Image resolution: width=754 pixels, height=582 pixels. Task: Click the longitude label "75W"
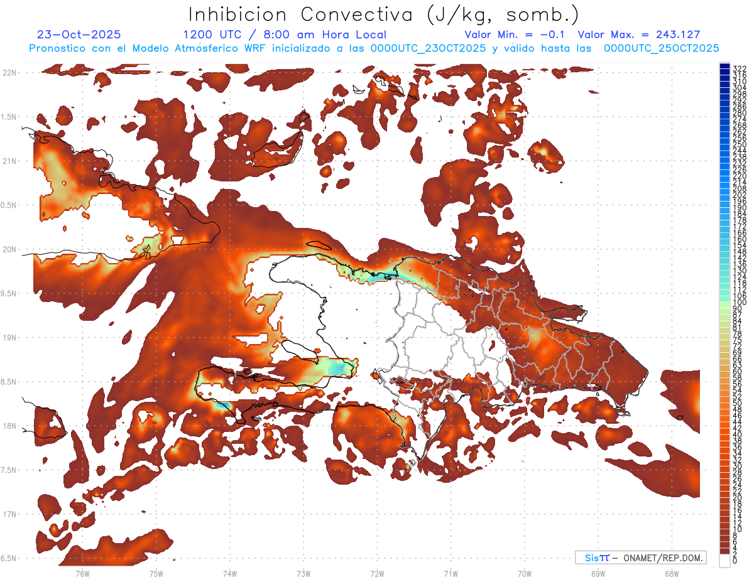click(156, 574)
